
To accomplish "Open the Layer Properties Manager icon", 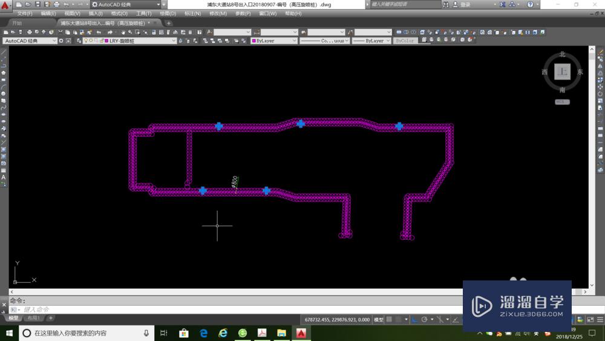I will [x=79, y=41].
